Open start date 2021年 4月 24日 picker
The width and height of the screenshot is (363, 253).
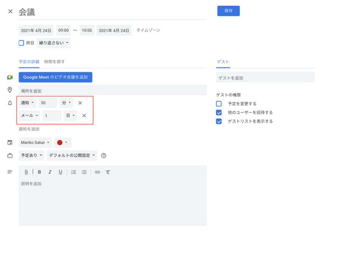click(x=36, y=30)
